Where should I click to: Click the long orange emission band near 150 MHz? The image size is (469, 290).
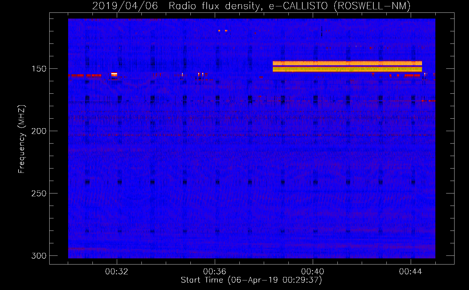coord(347,66)
